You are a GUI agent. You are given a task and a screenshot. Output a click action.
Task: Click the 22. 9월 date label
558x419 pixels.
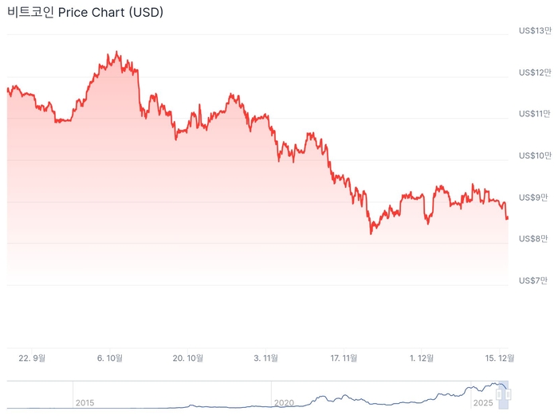pyautogui.click(x=32, y=358)
